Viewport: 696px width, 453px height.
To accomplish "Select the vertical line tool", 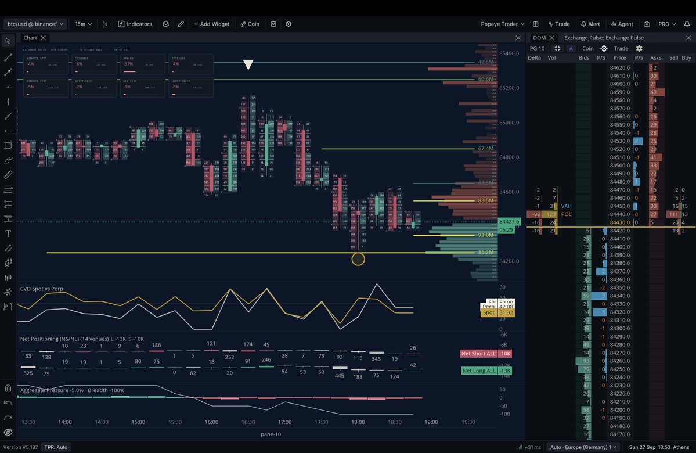I will point(8,102).
